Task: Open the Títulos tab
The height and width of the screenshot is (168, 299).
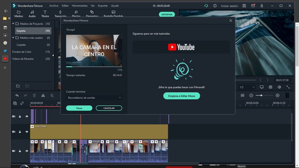Action: coord(45,14)
